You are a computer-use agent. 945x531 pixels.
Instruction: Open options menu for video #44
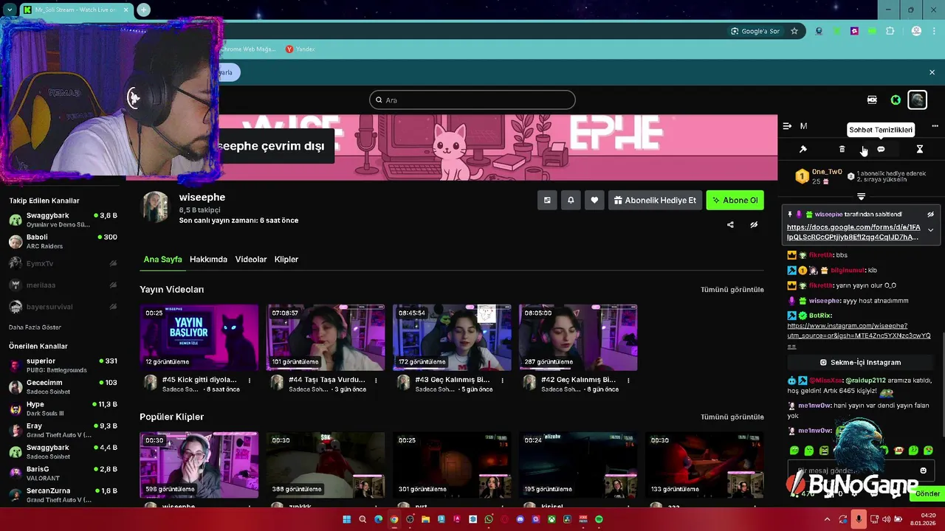click(x=376, y=381)
